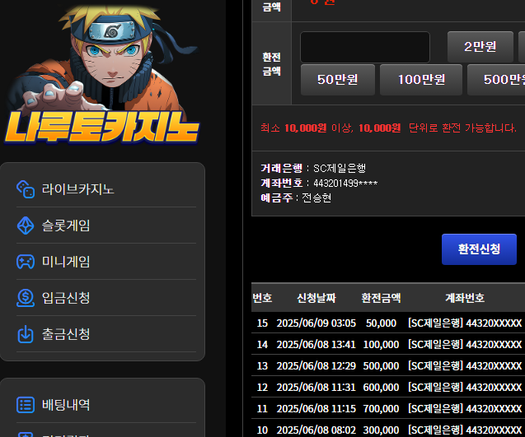Click the 계좌번호 column header

point(465,298)
